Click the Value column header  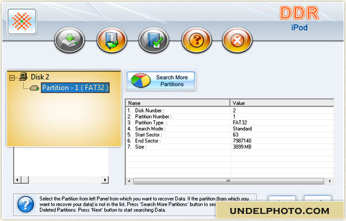(282, 103)
